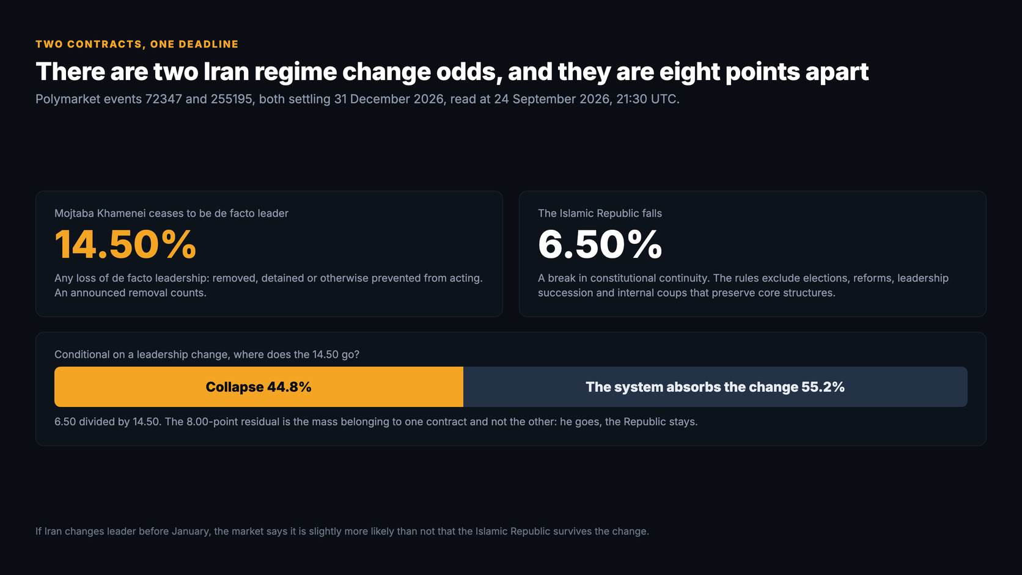This screenshot has height=575, width=1022.
Task: Click the Polymarket events subtitle line
Action: (x=358, y=99)
